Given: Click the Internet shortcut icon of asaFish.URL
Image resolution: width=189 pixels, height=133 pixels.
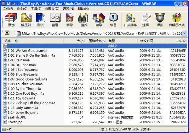Looking at the screenshot, I should [x=5, y=117].
